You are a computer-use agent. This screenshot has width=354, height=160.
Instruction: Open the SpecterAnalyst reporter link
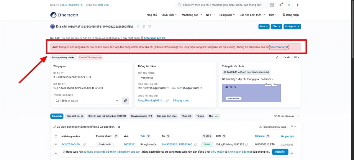coord(279,47)
